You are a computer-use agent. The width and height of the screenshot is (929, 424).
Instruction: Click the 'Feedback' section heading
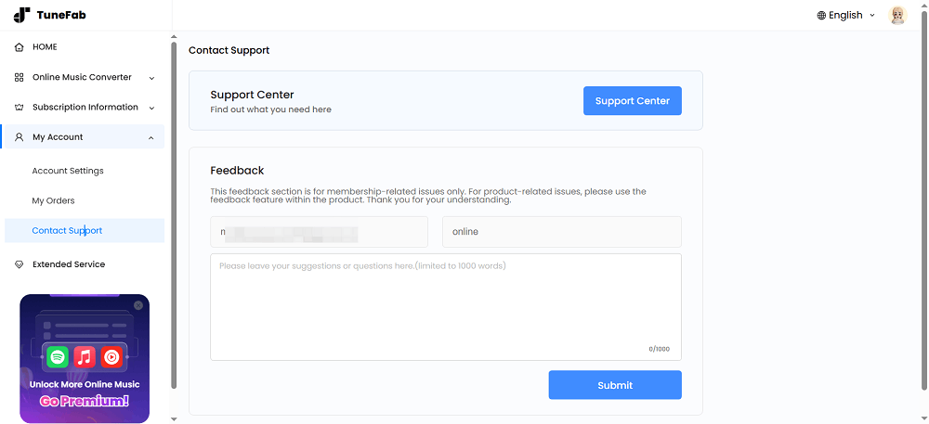[x=237, y=171]
